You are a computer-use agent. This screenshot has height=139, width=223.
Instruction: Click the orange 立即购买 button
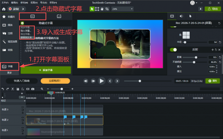pos(55,81)
